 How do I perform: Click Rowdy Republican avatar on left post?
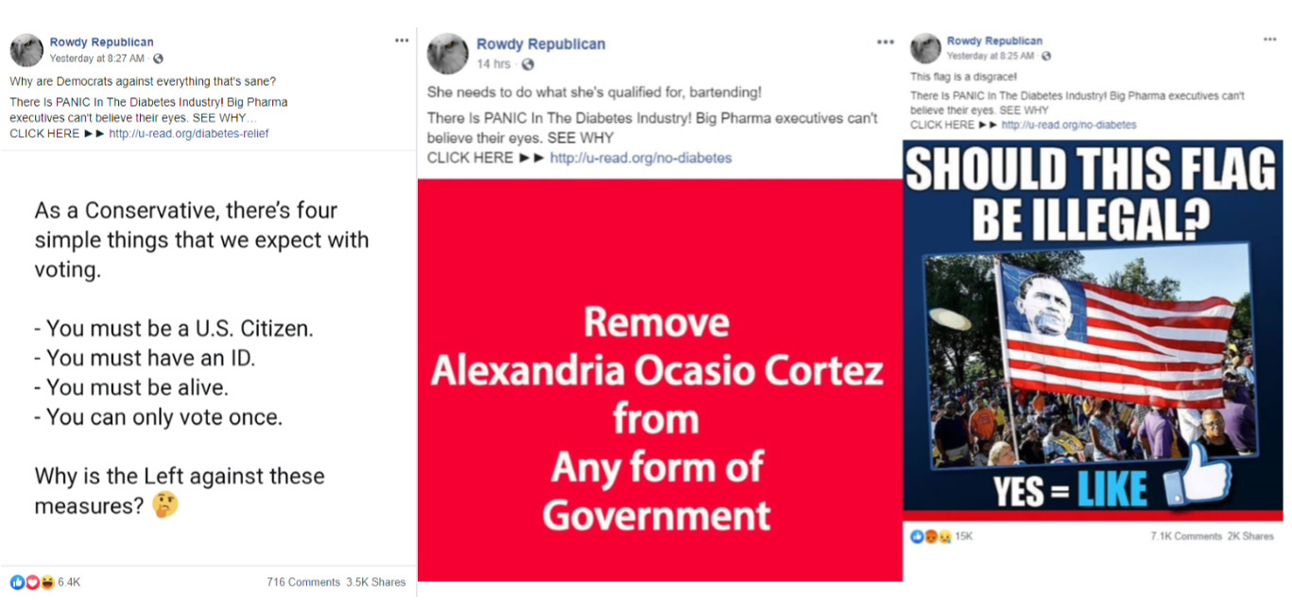[x=26, y=49]
